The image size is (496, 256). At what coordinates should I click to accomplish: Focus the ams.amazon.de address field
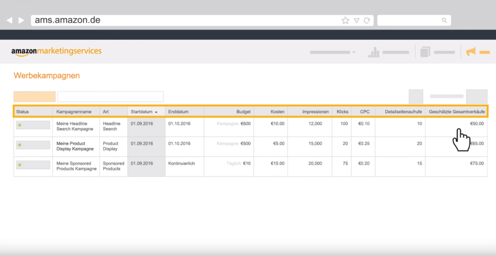[202, 20]
